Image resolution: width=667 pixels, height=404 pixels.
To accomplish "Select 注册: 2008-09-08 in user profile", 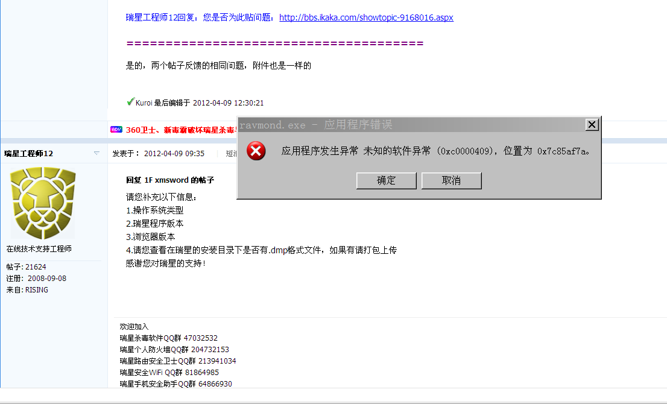I will tap(36, 279).
